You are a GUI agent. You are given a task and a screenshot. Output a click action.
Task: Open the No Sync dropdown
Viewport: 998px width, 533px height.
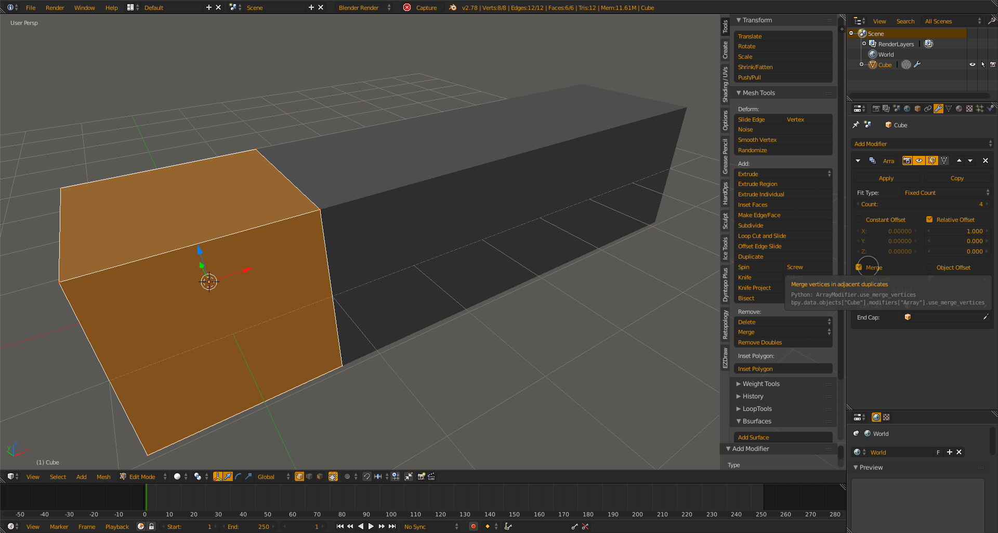(430, 526)
